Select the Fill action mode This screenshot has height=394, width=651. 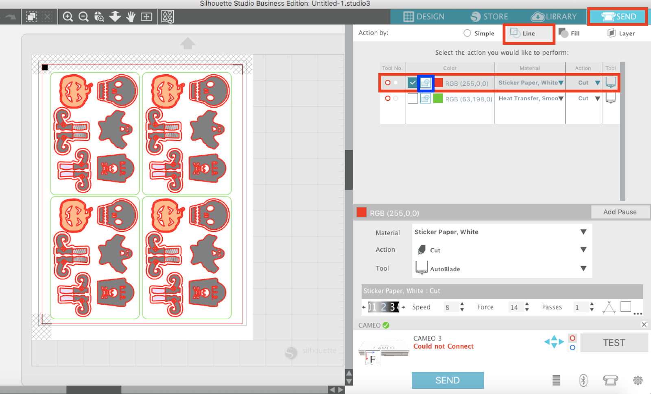click(569, 33)
